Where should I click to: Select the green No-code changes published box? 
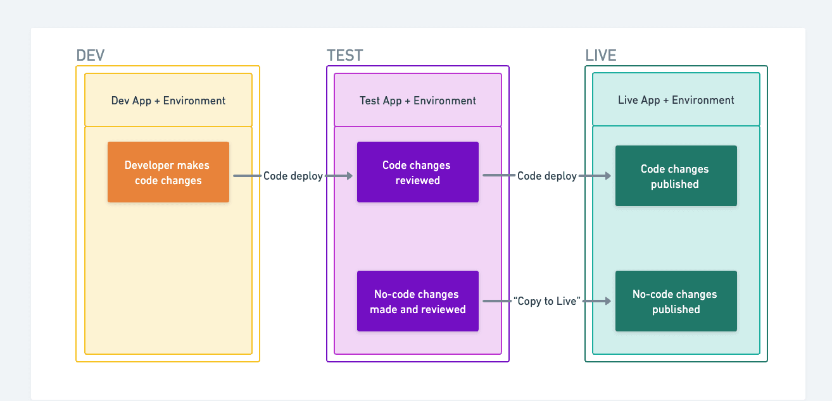pos(676,301)
